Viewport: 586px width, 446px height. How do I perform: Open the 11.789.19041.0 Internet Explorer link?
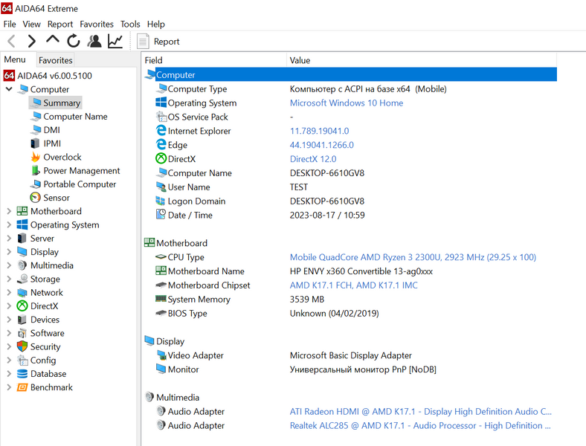coord(319,131)
